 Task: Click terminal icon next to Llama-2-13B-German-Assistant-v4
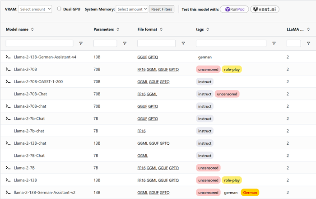tap(8, 57)
